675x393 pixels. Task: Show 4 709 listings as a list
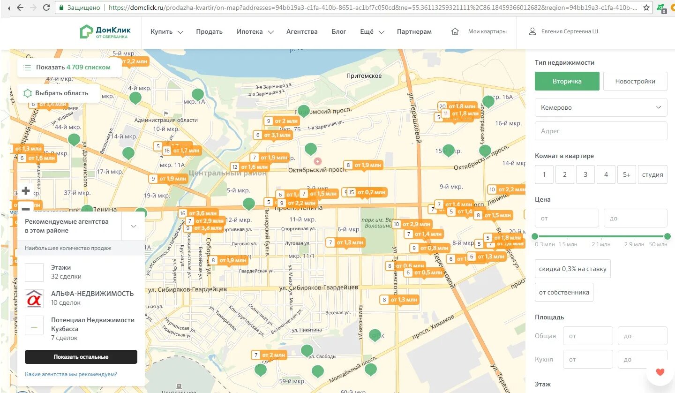69,68
